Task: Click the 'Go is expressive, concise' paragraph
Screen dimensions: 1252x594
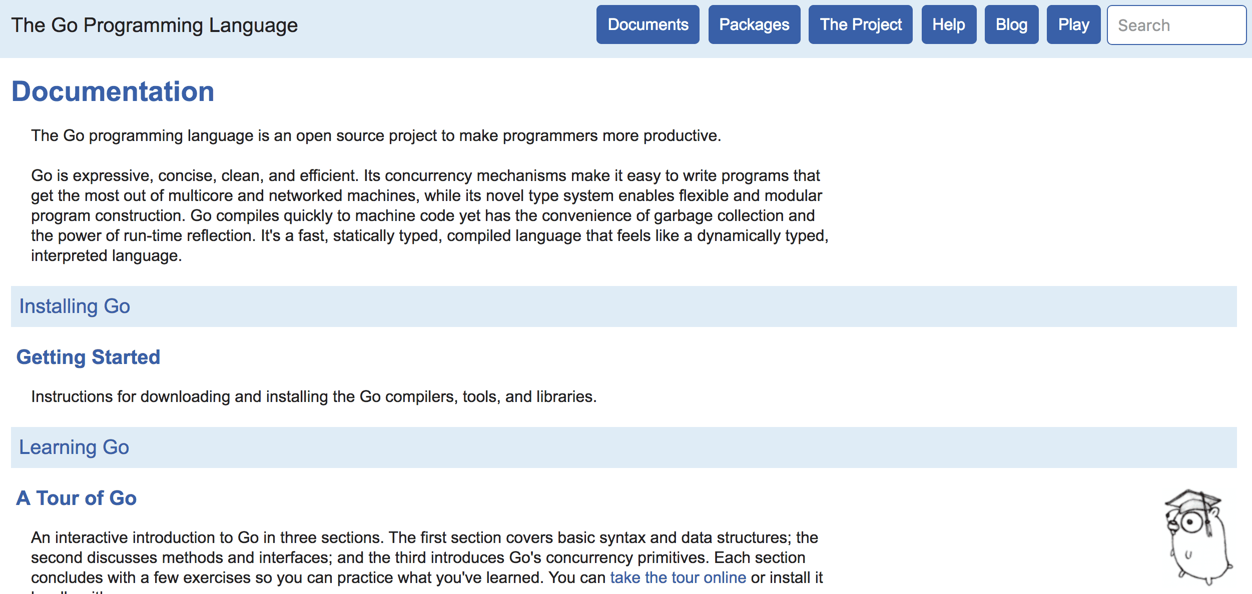Action: click(425, 205)
